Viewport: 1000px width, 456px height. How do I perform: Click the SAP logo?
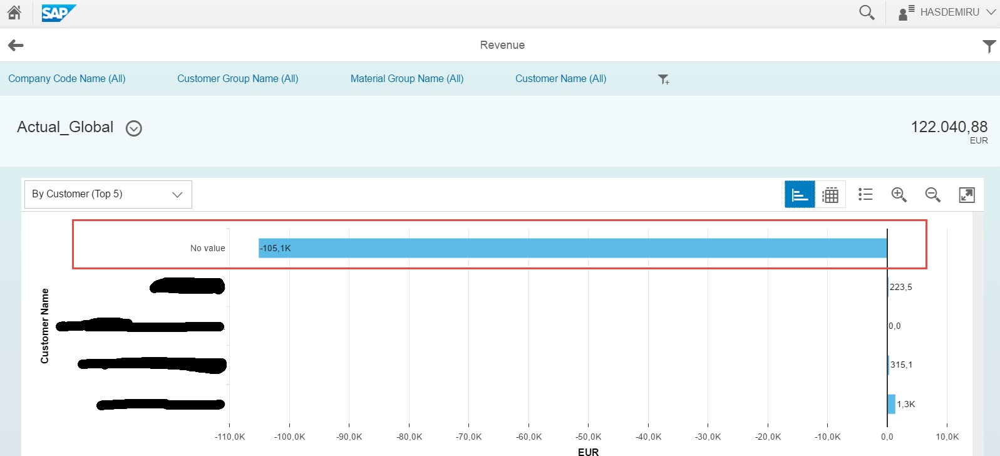coord(58,13)
